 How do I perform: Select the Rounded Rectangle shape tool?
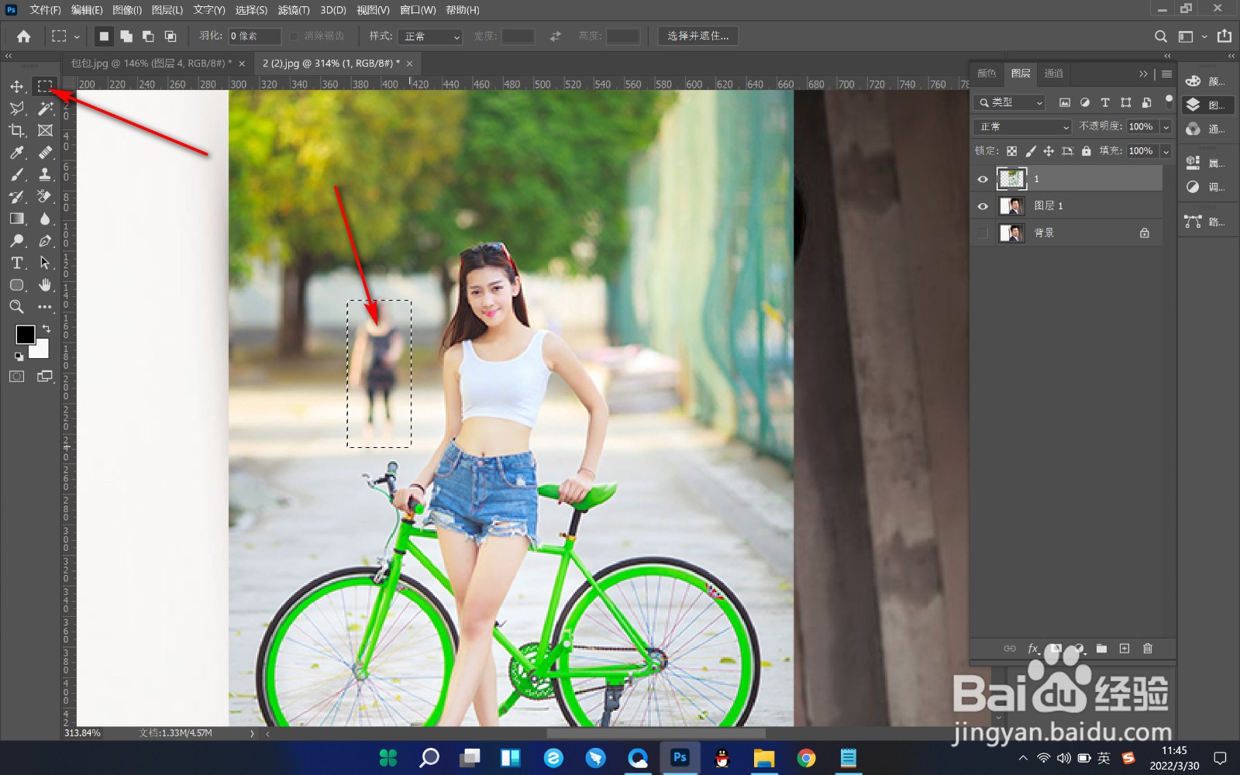tap(16, 285)
